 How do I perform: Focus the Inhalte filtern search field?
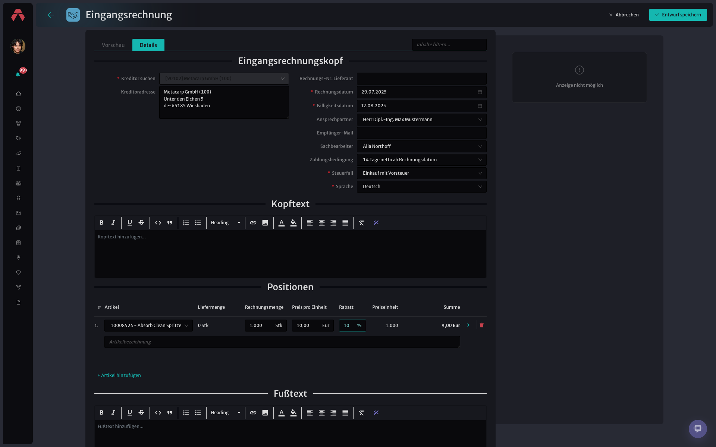[449, 45]
